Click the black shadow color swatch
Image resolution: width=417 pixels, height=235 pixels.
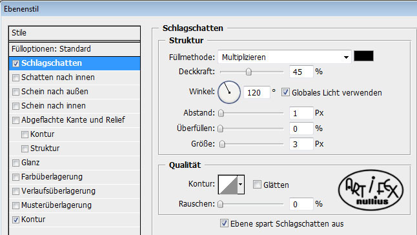pos(363,56)
